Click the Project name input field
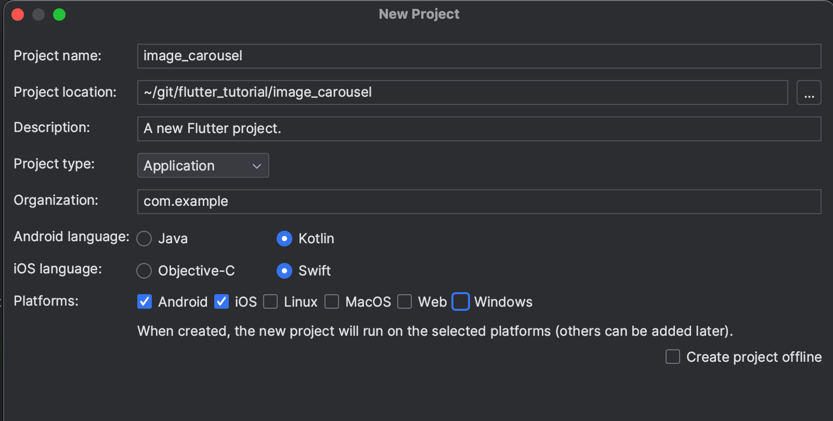This screenshot has height=421, width=833. pyautogui.click(x=478, y=56)
